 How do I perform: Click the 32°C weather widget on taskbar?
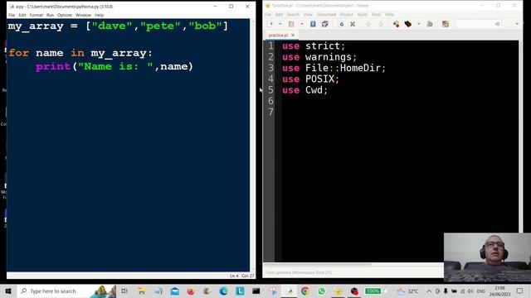coord(407,291)
